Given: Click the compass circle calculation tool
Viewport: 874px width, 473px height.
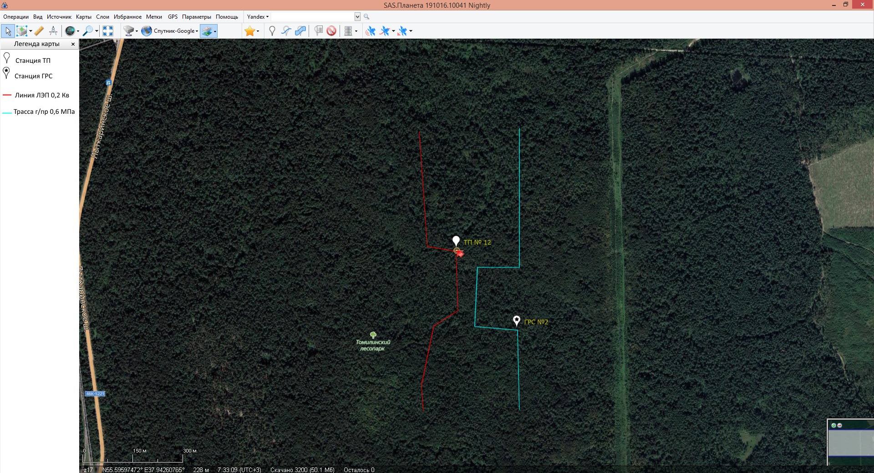Looking at the screenshot, I should [53, 31].
